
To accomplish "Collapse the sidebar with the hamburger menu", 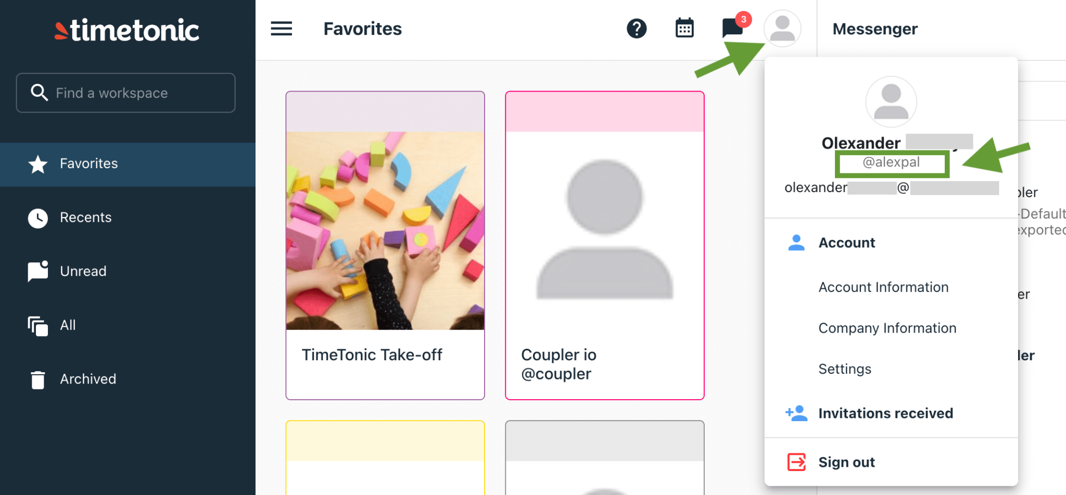I will 281,29.
